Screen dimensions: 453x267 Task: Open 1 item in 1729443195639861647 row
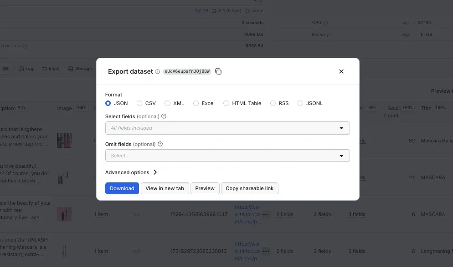(101, 215)
